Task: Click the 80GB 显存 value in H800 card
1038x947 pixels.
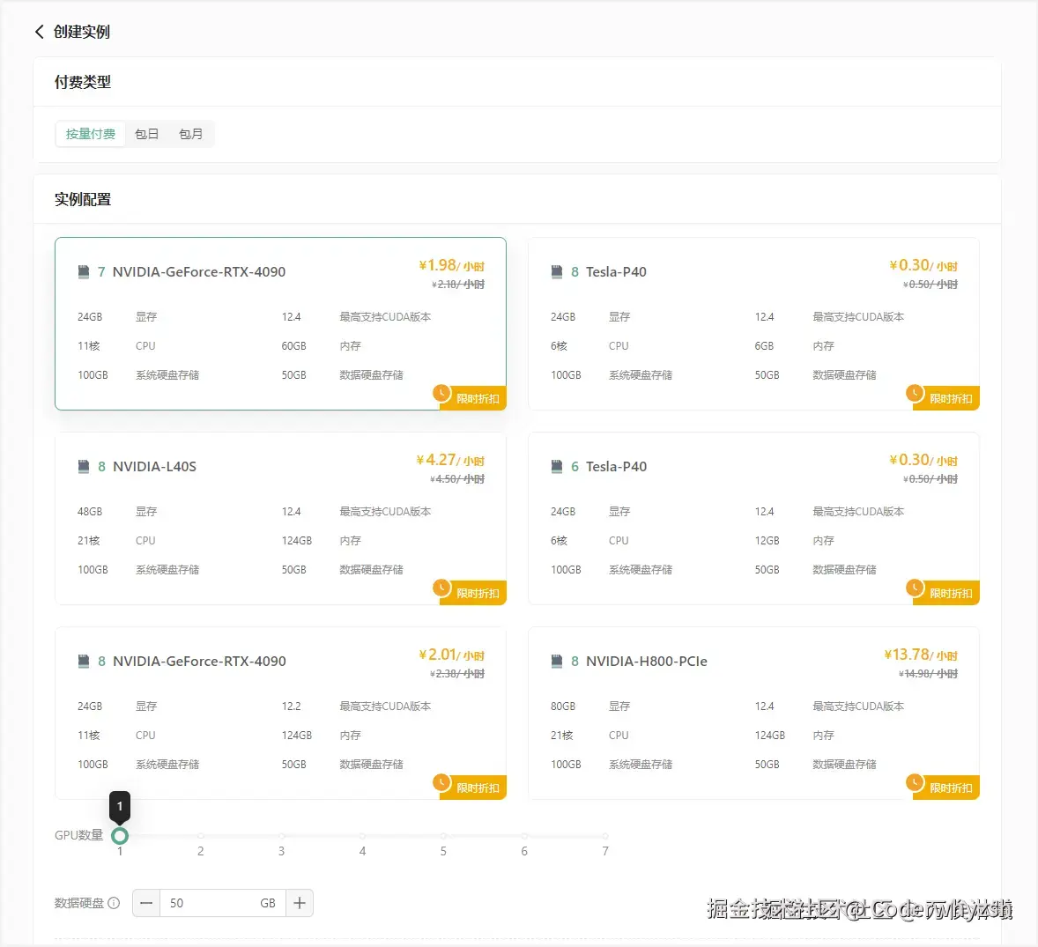Action: (x=563, y=707)
